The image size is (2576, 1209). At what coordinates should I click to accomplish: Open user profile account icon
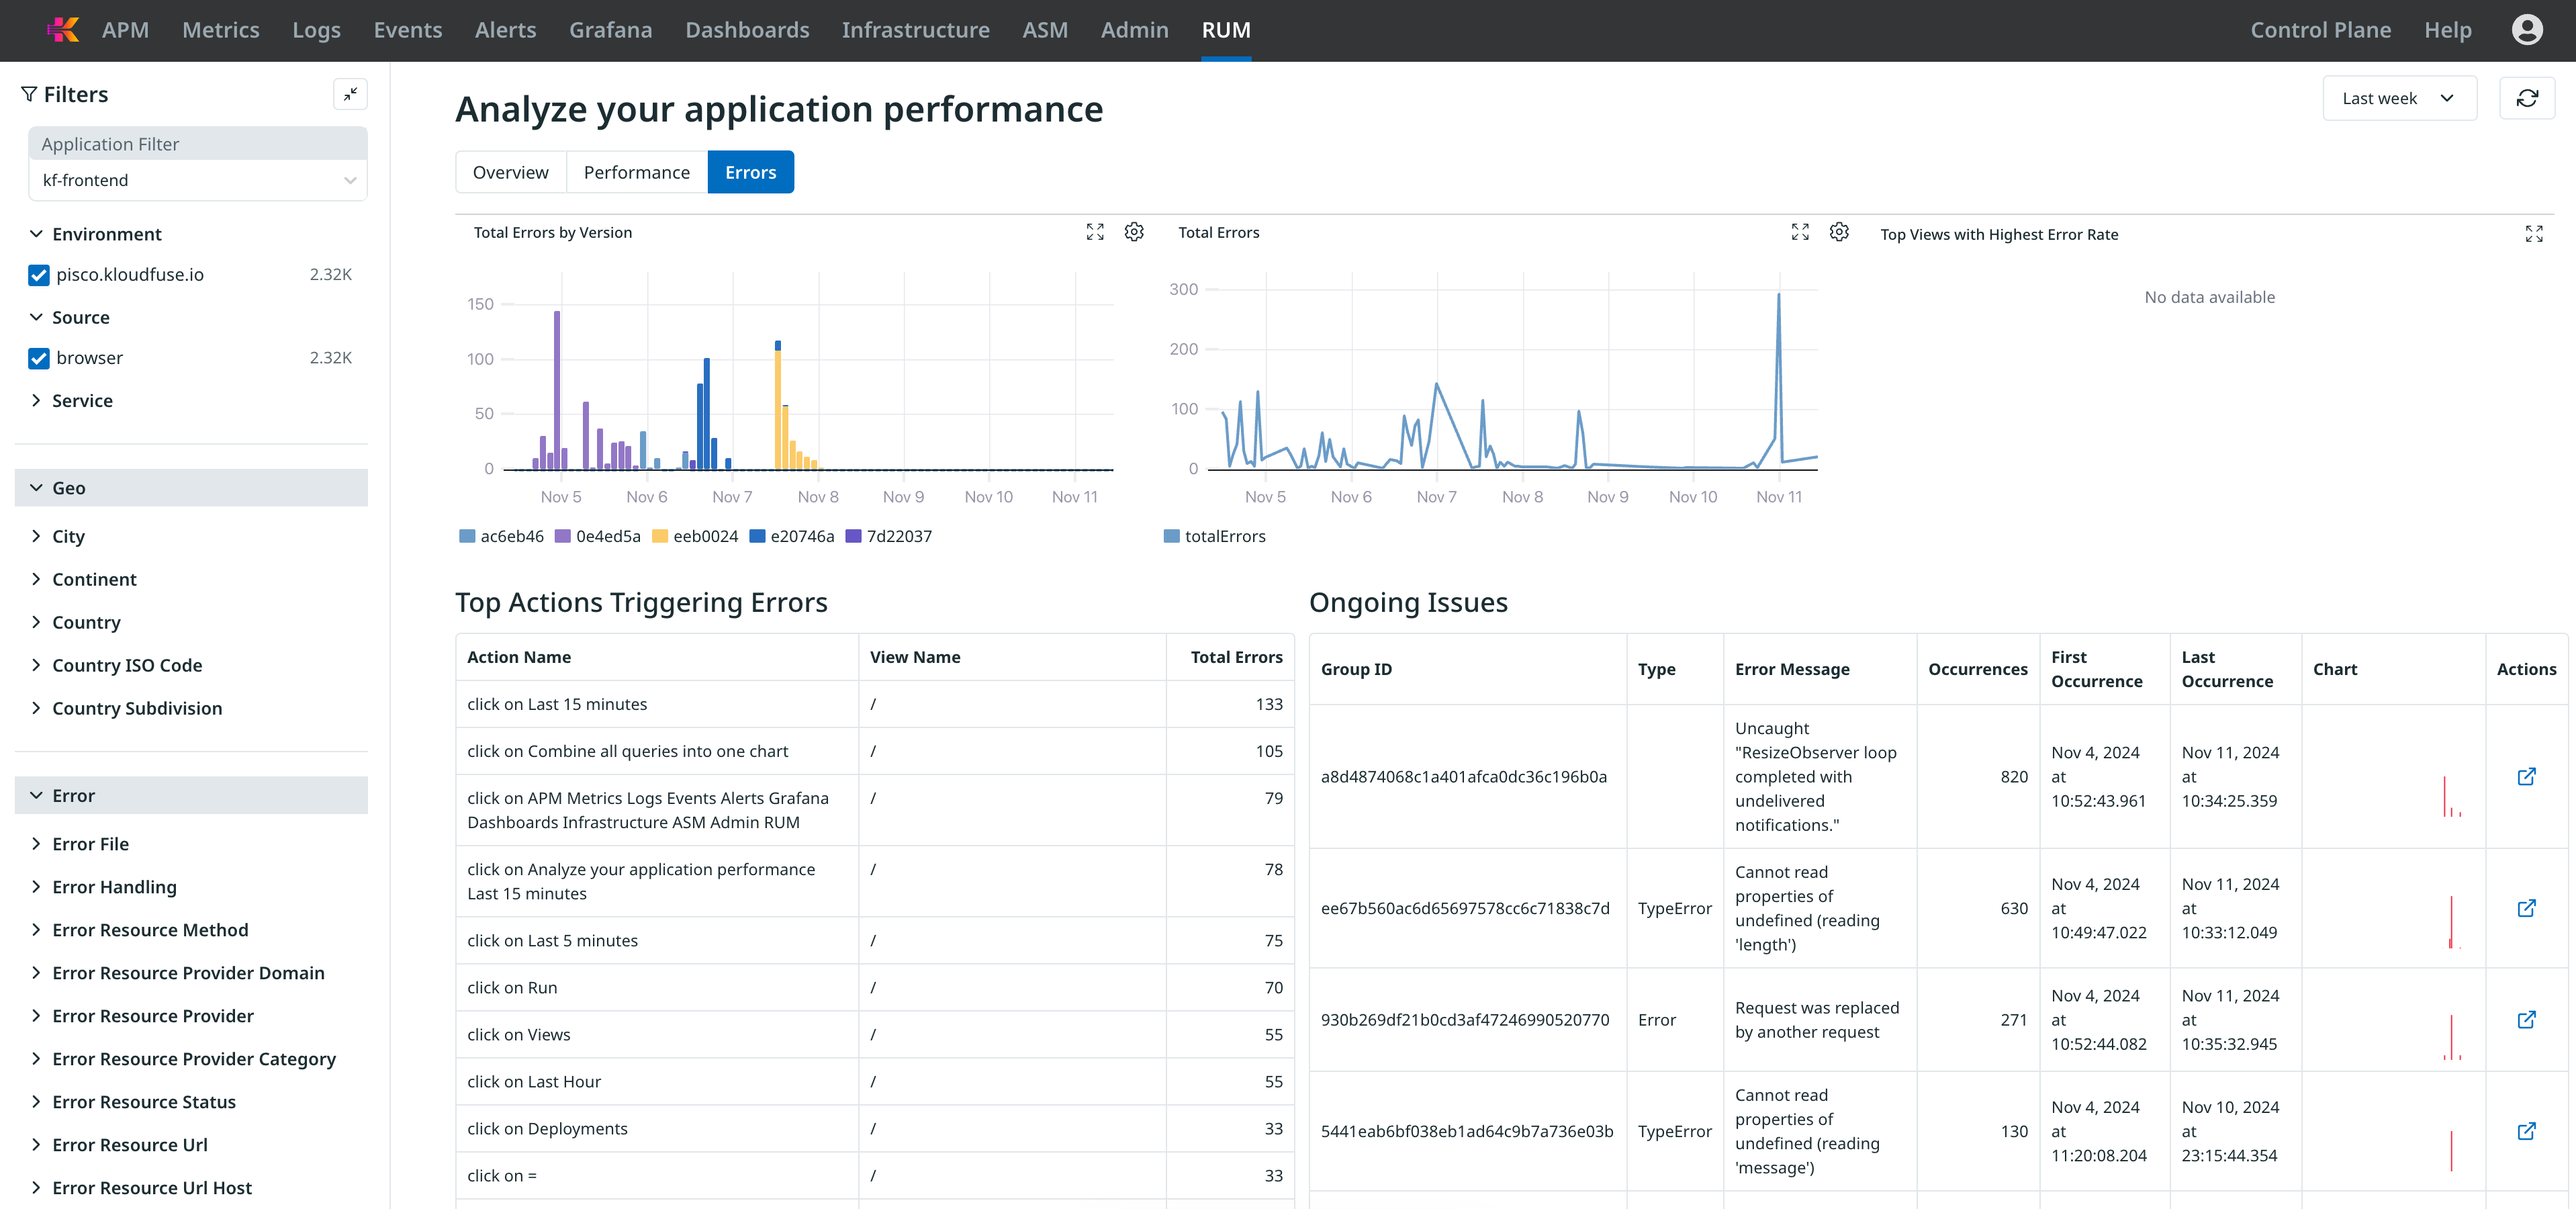[2526, 30]
